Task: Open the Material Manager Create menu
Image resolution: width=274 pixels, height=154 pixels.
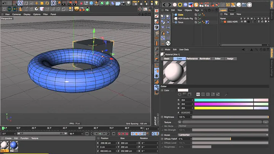Action: 8,138
